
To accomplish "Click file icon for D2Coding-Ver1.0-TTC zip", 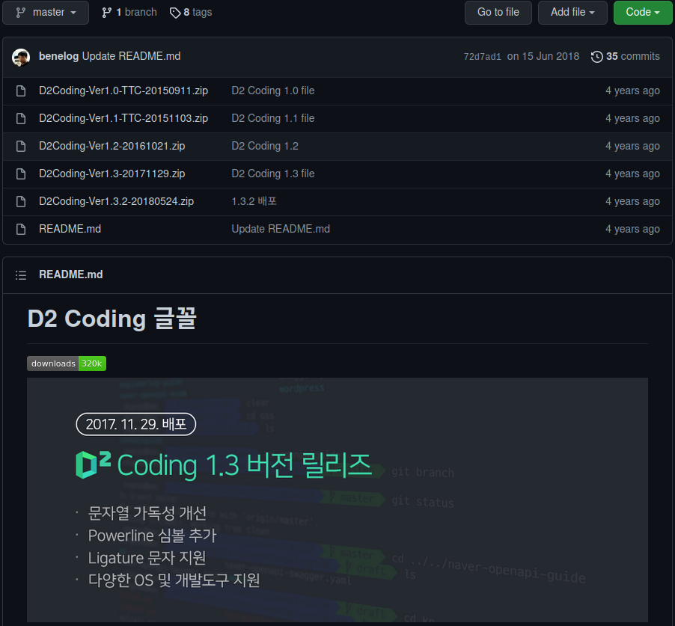I will [21, 90].
